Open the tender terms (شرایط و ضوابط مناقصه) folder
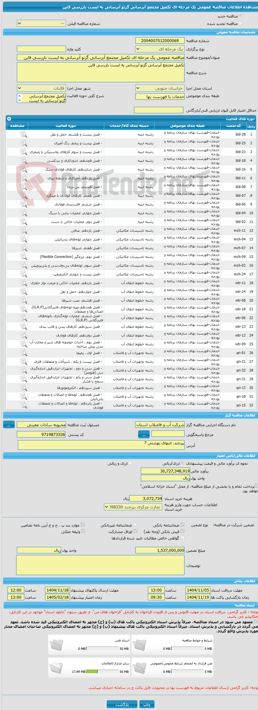This screenshot has width=258, height=710. pyautogui.click(x=139, y=645)
